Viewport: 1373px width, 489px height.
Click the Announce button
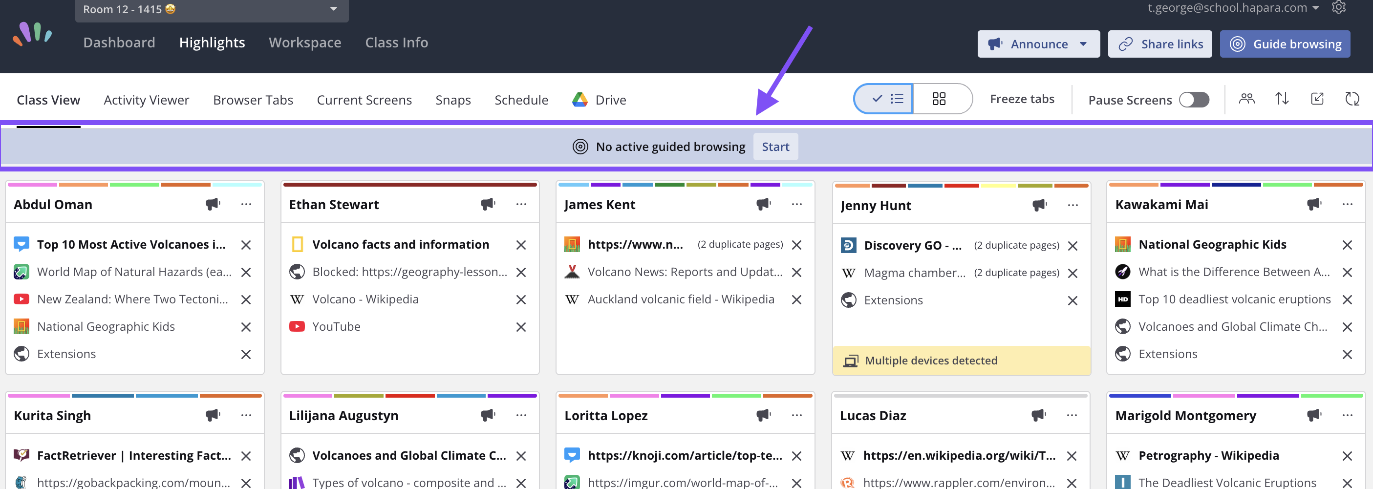click(1038, 44)
